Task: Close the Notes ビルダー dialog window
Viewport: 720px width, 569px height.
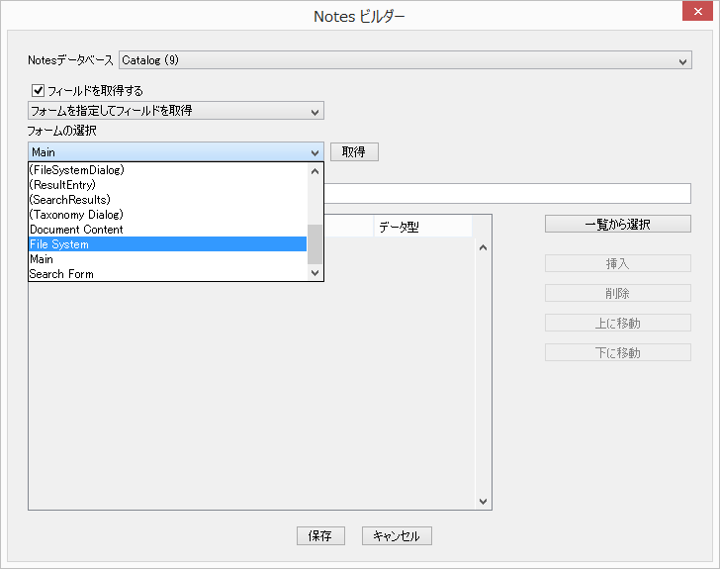Action: (x=696, y=14)
